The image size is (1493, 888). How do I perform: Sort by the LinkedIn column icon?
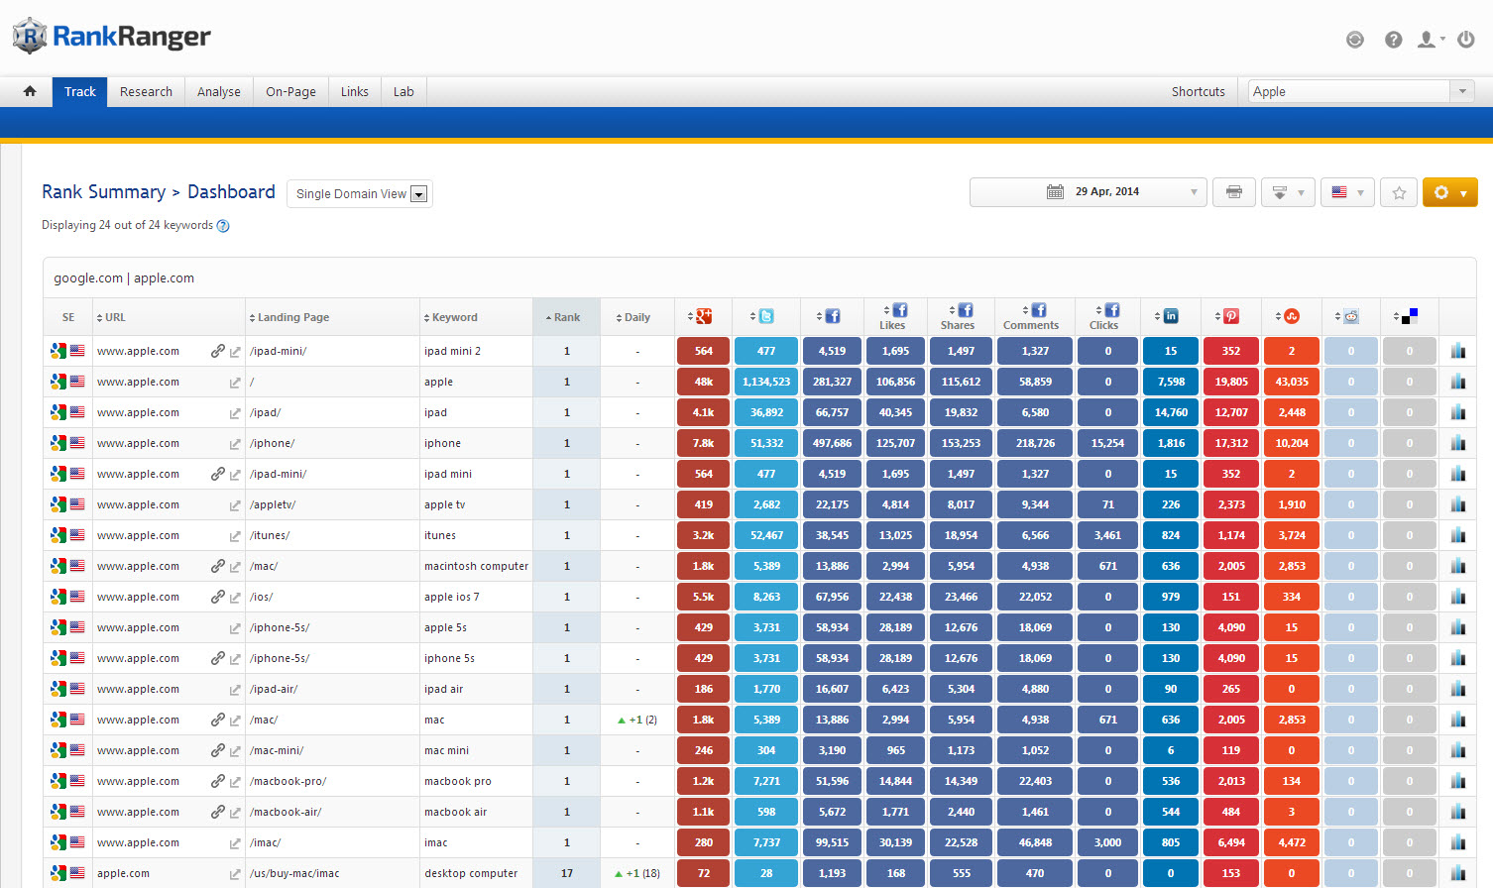pos(1170,316)
